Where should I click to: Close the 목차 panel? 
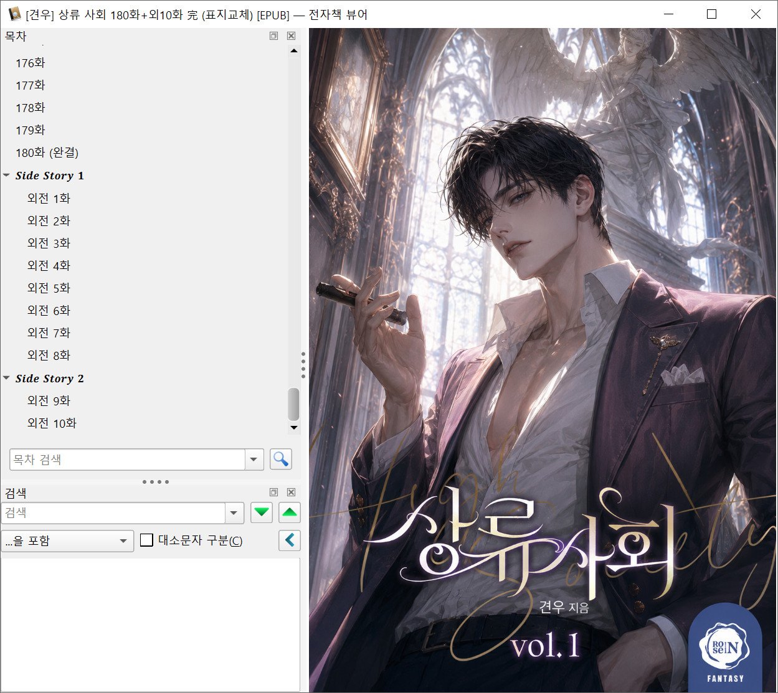coord(291,36)
